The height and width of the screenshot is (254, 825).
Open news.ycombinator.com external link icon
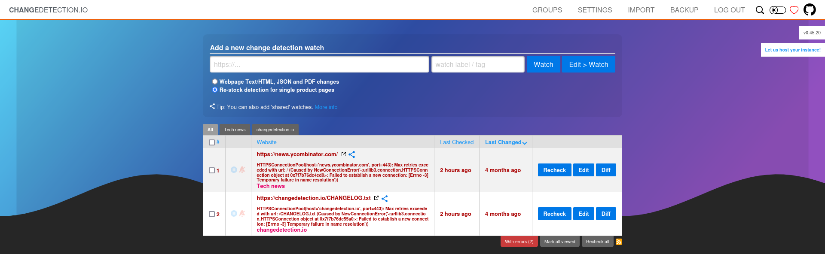pyautogui.click(x=343, y=154)
